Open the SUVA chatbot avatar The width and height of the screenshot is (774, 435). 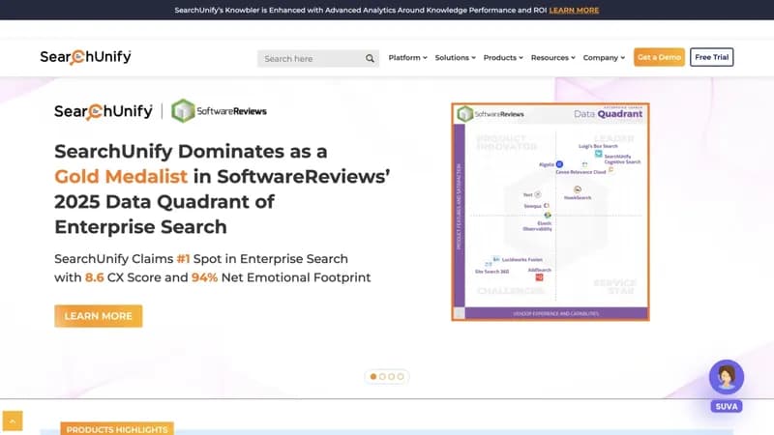727,377
